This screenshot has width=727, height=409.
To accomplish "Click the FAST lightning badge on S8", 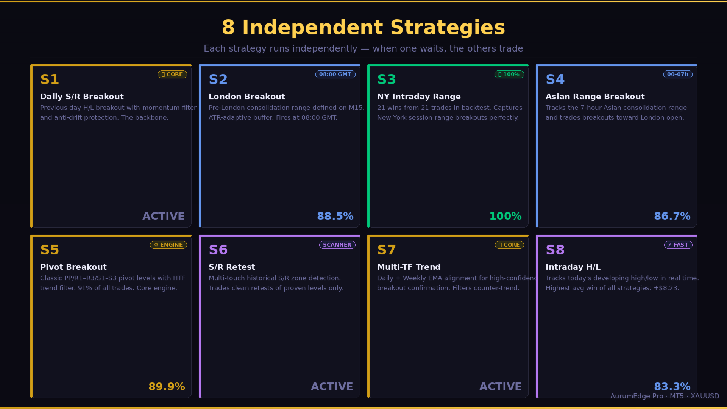I will (678, 245).
